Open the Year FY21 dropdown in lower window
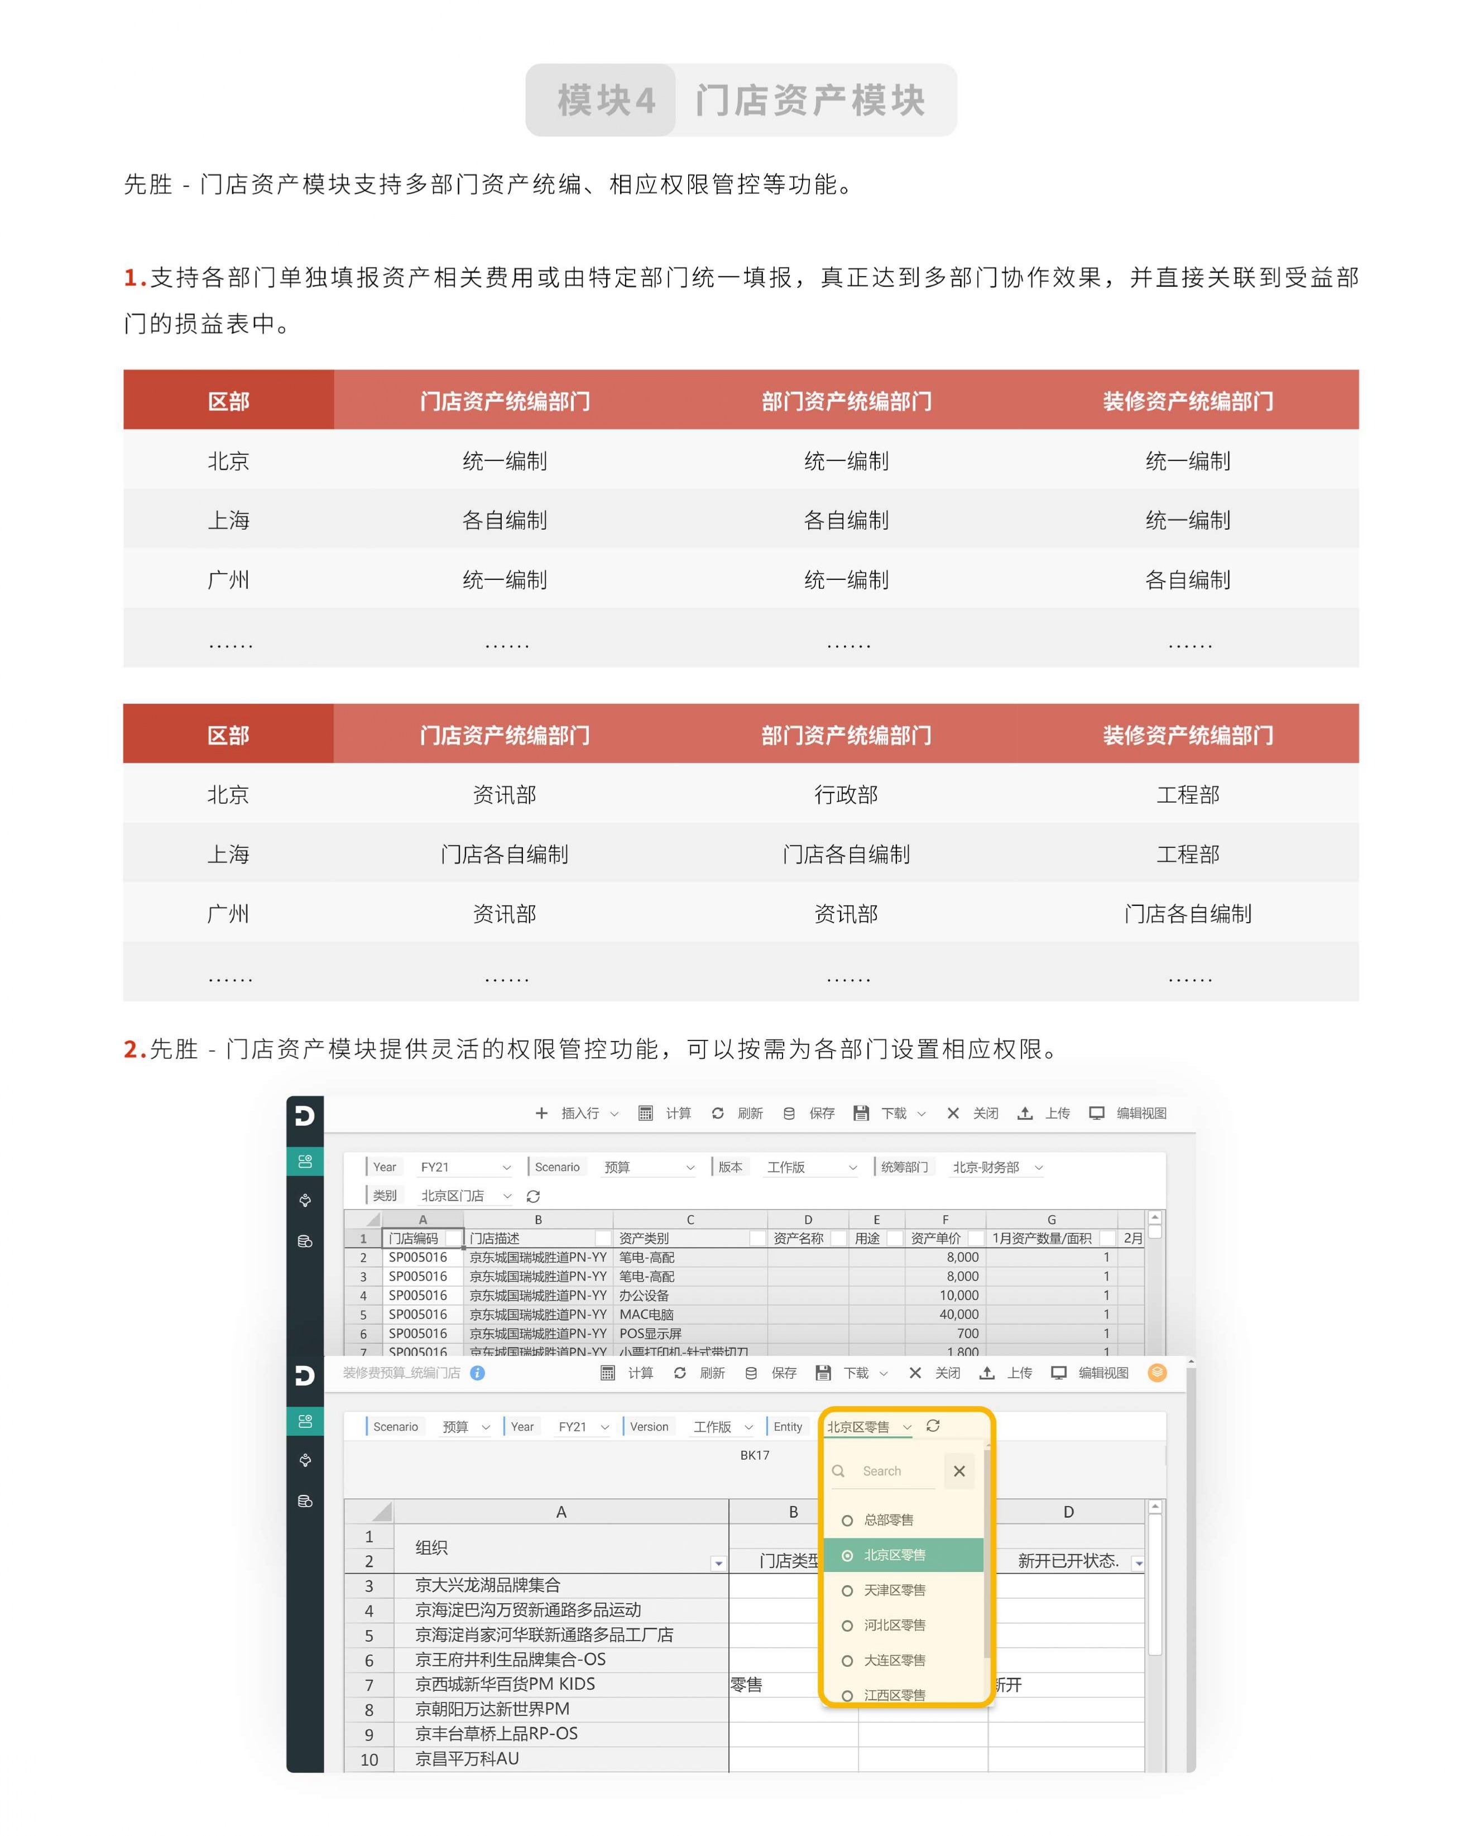This screenshot has height=1836, width=1483. pos(583,1426)
